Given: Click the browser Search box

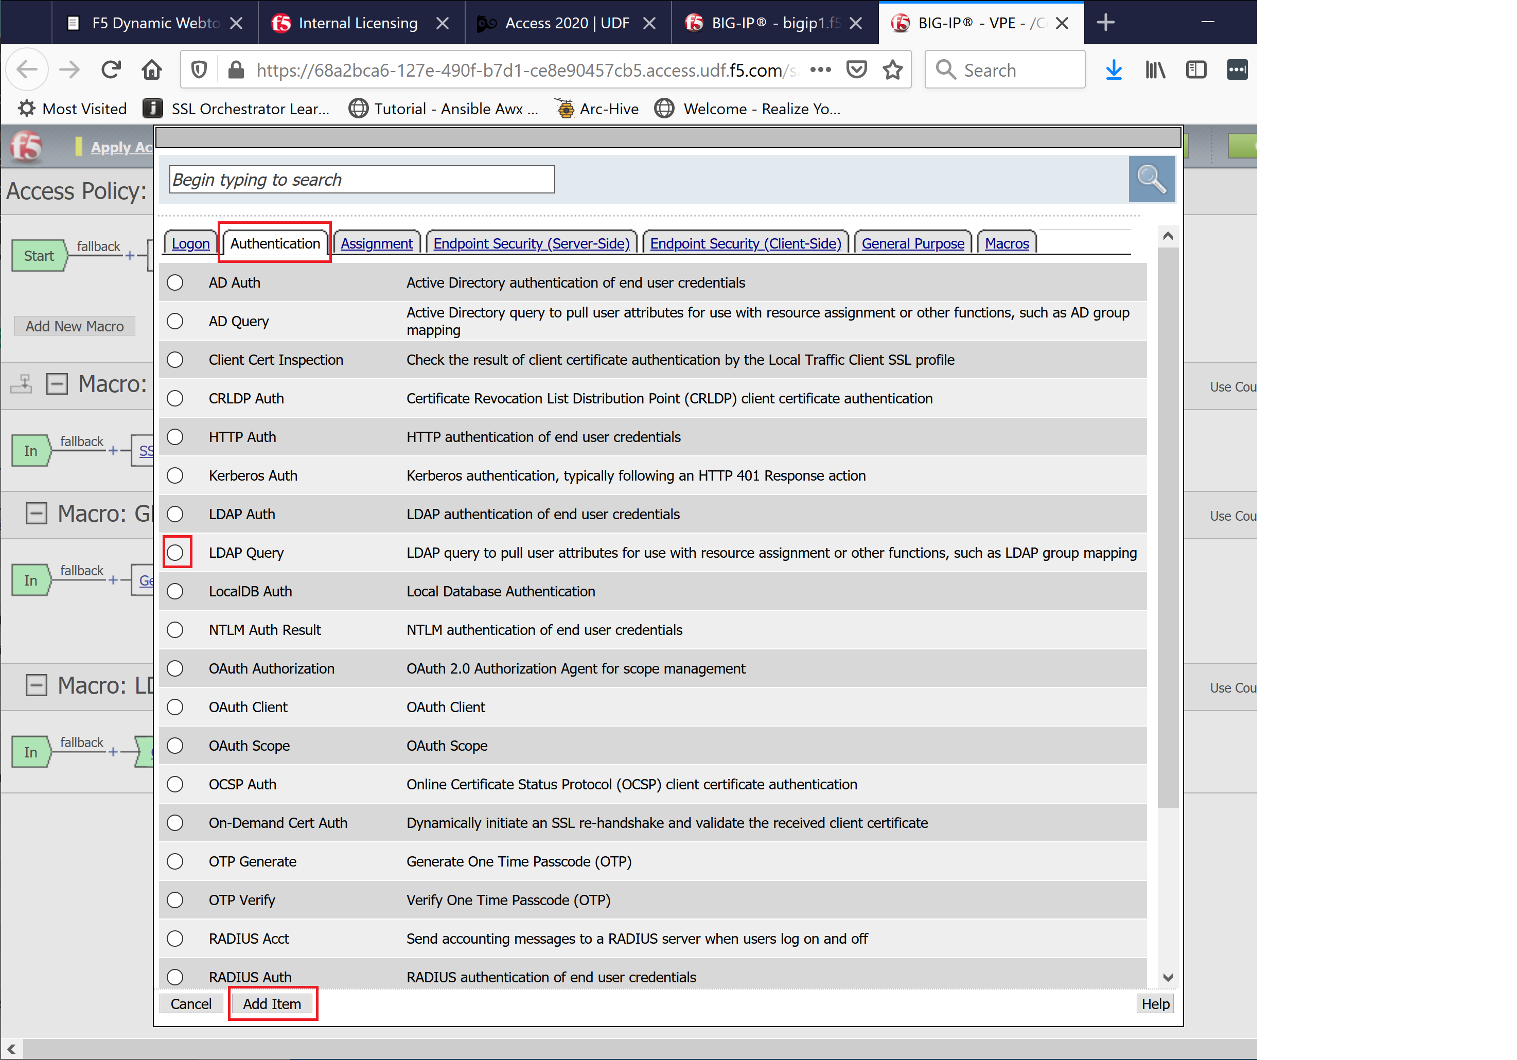Looking at the screenshot, I should click(x=1004, y=69).
